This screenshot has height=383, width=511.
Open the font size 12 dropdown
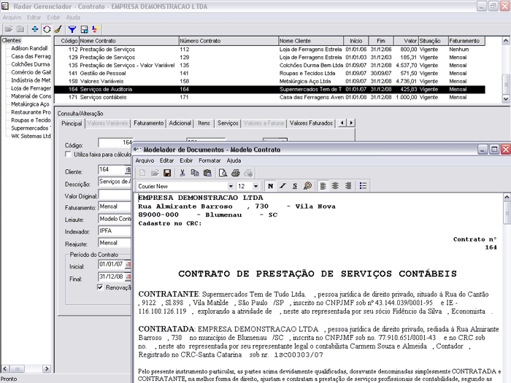[x=255, y=187]
